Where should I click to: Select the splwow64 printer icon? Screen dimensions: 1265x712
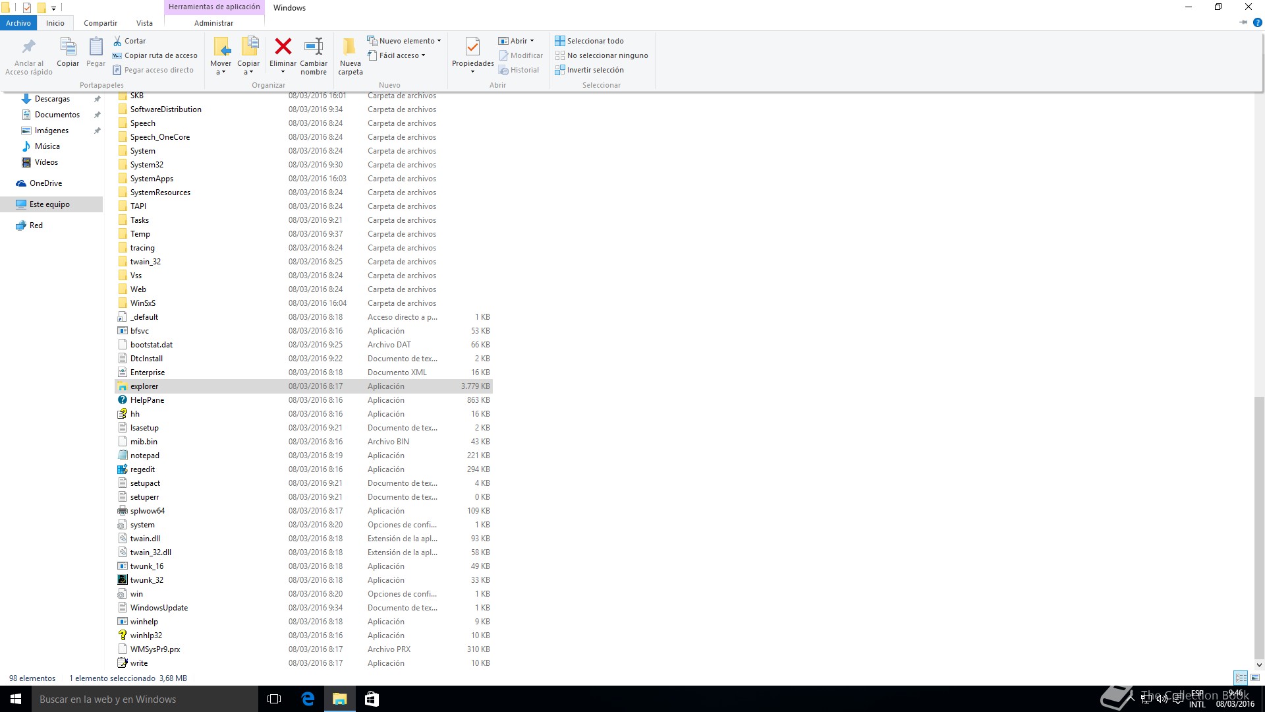(x=123, y=511)
